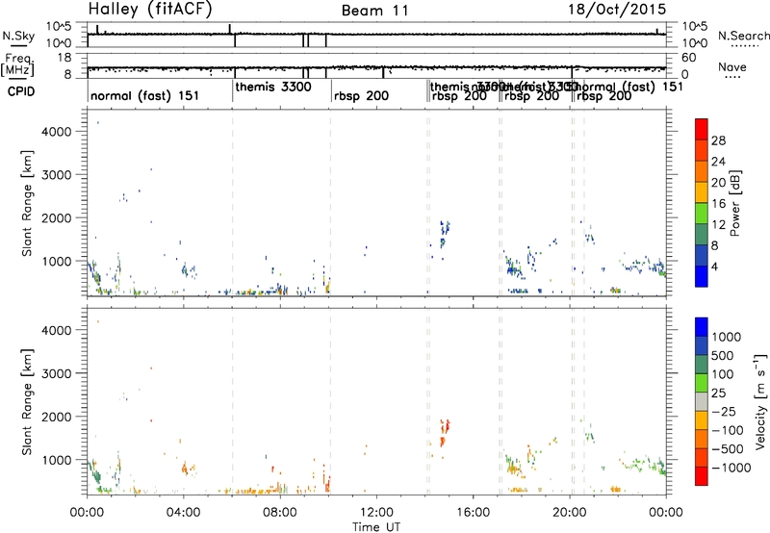Click the 'CPID' row label
The image size is (770, 533).
pos(21,91)
